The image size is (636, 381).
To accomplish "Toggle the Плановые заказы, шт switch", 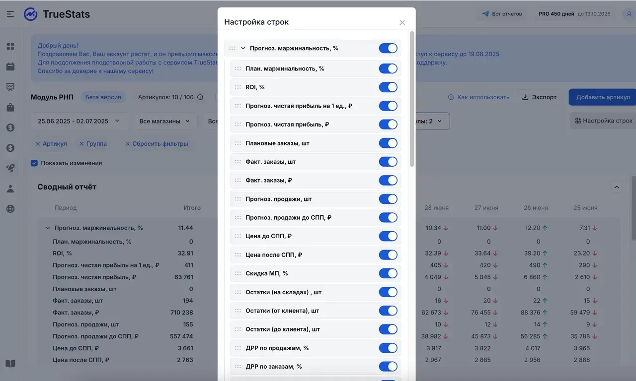I will pos(388,143).
